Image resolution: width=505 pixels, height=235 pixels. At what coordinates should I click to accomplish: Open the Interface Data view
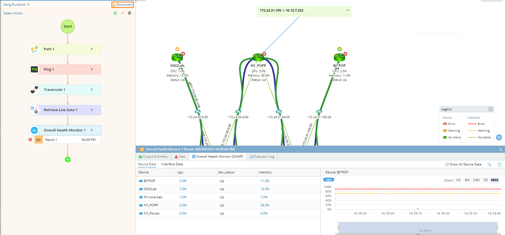point(172,164)
